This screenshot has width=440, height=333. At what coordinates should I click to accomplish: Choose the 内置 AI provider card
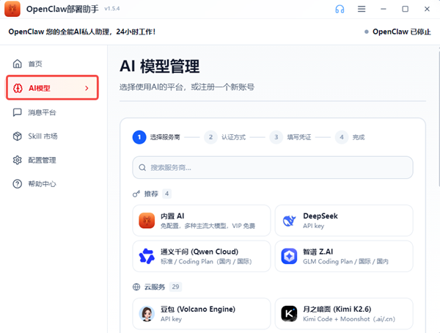pyautogui.click(x=202, y=220)
